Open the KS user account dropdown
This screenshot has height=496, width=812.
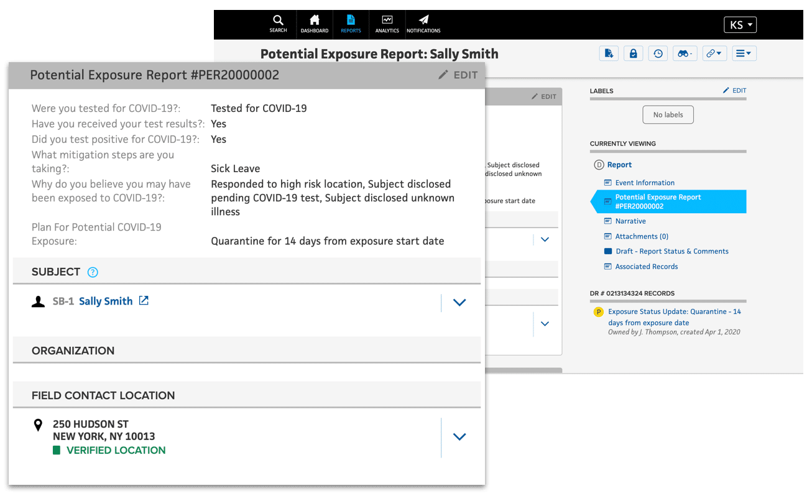point(740,25)
